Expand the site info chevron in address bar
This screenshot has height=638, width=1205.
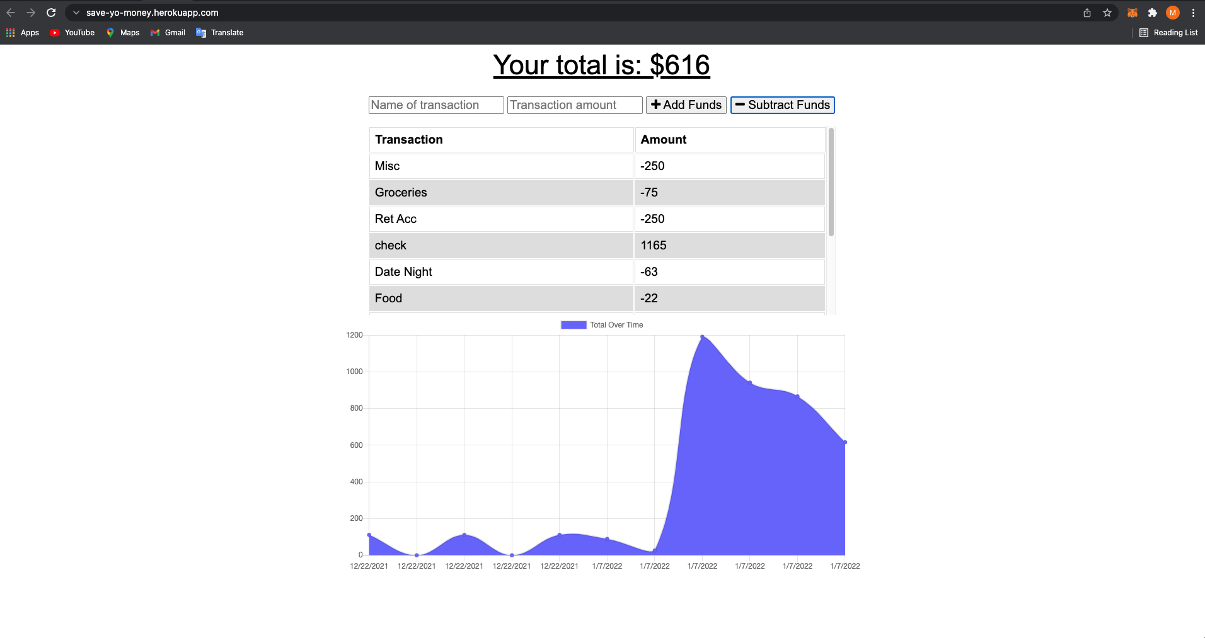tap(76, 13)
